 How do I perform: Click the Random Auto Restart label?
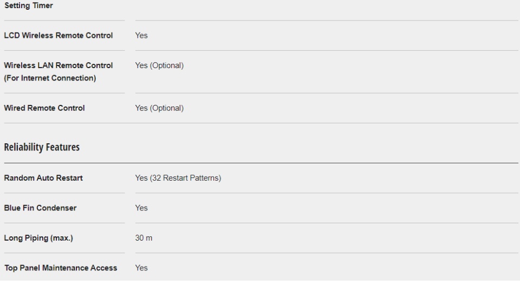tap(43, 178)
